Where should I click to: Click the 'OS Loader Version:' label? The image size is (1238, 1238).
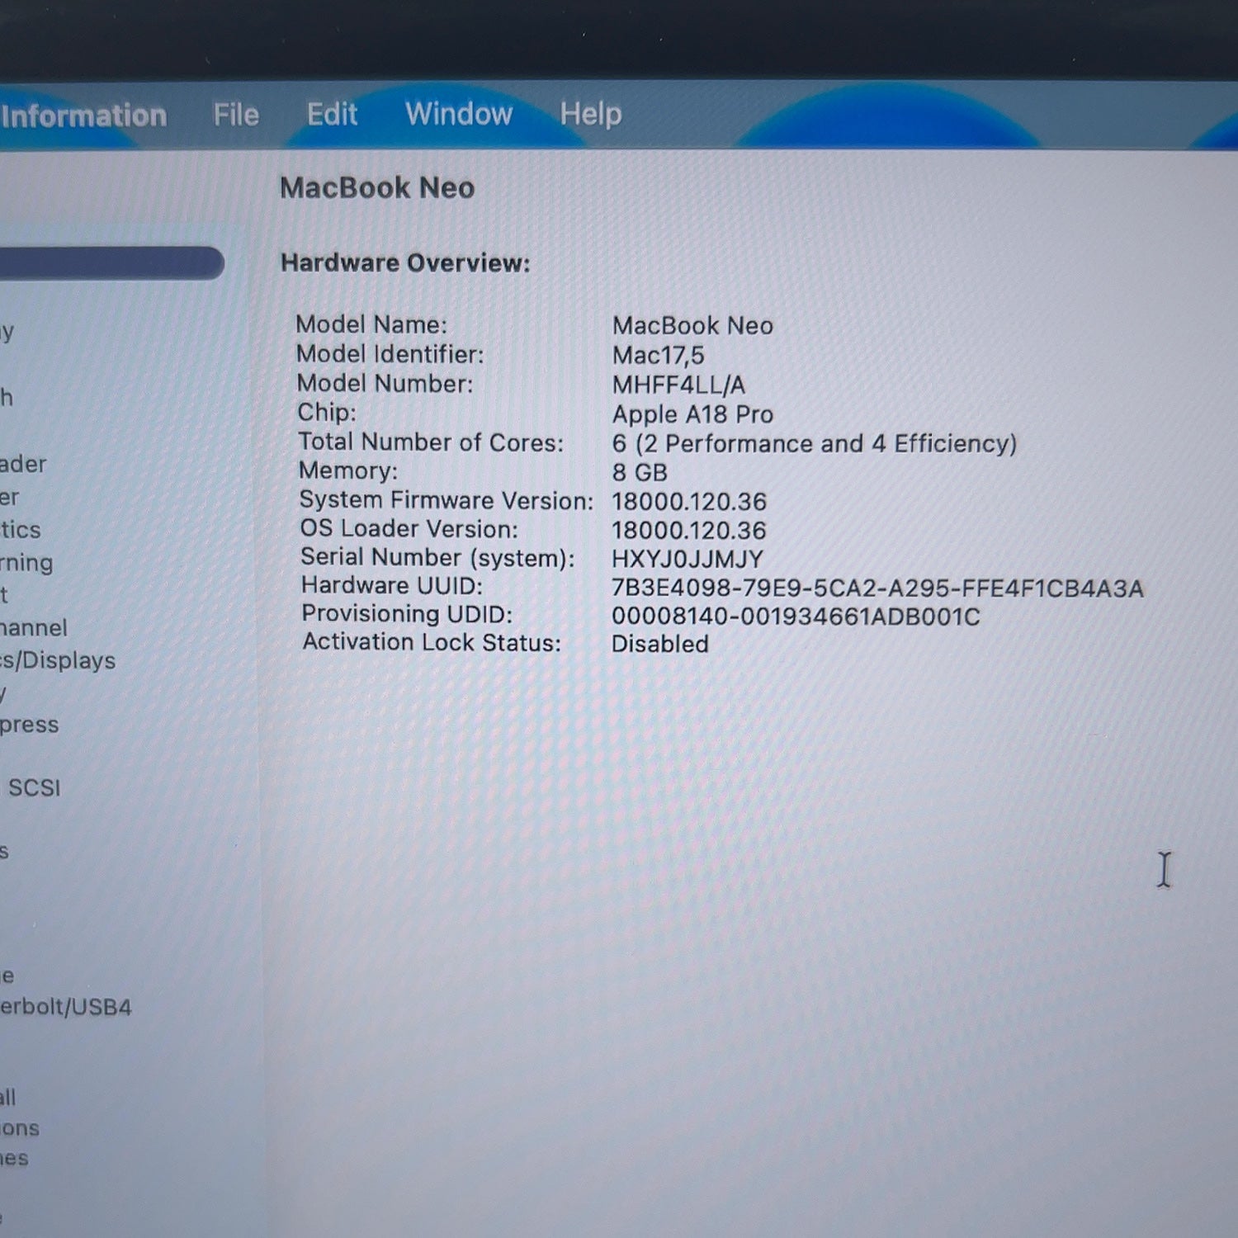click(409, 529)
